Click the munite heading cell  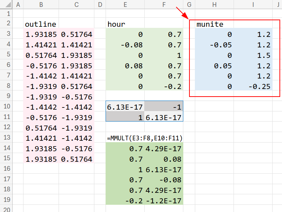tap(214, 24)
